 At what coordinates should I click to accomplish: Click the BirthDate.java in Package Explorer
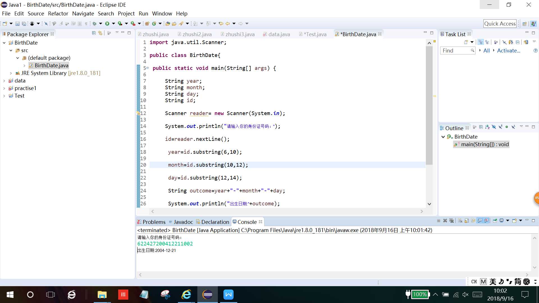pos(52,65)
